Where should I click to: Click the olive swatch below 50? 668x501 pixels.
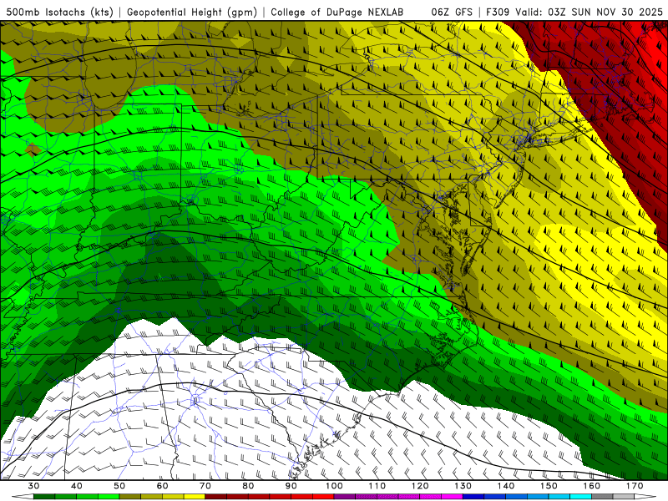[x=130, y=497]
